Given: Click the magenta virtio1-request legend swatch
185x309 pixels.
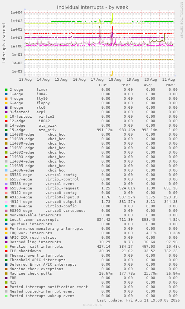Looking at the screenshot, I should point(6,188).
